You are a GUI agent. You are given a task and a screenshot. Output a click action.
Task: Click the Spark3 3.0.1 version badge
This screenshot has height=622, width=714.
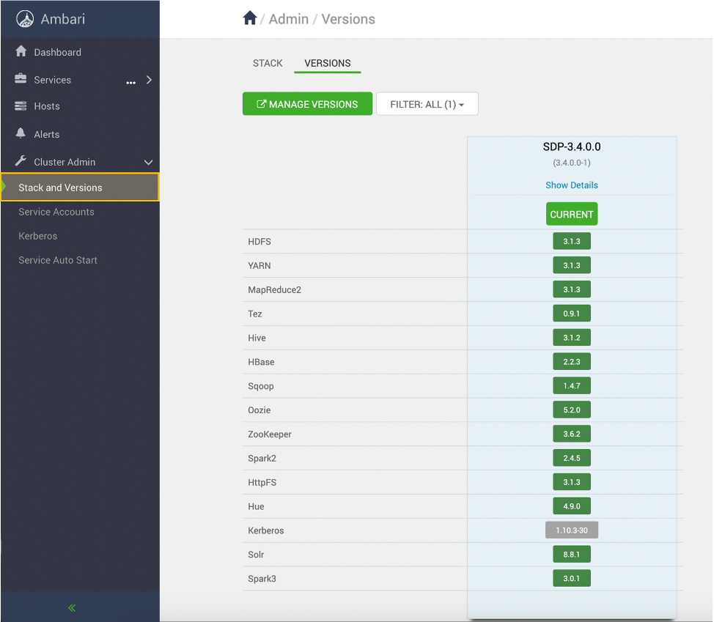click(572, 578)
